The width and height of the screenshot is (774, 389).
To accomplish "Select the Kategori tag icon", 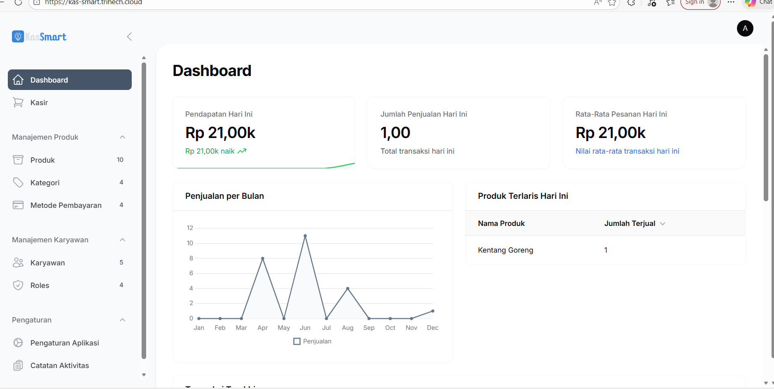I will [x=18, y=182].
